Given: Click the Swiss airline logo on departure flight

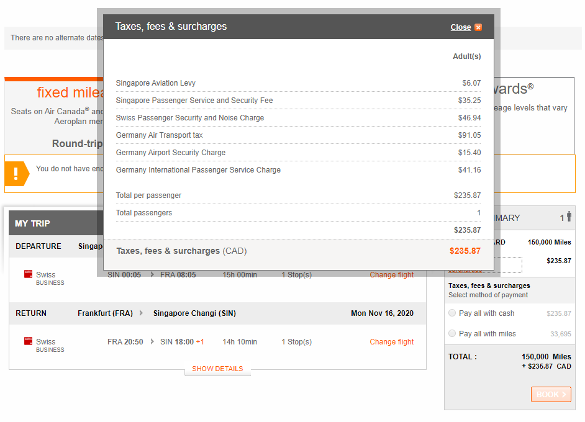Looking at the screenshot, I should 28,274.
